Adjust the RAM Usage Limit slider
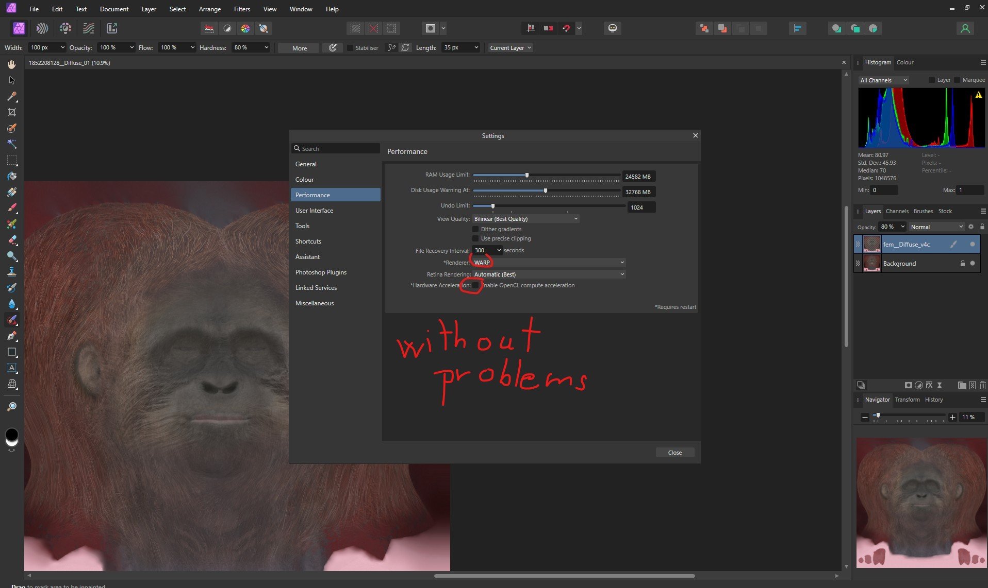 click(x=526, y=175)
